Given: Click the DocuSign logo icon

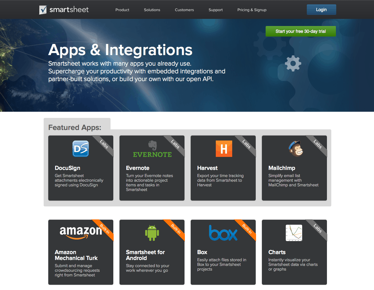Looking at the screenshot, I should coord(80,149).
